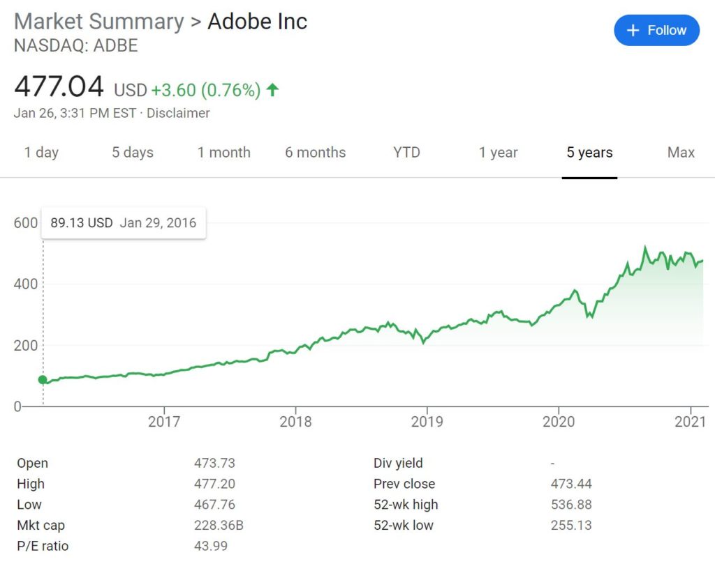Open the Max historical chart view

681,152
